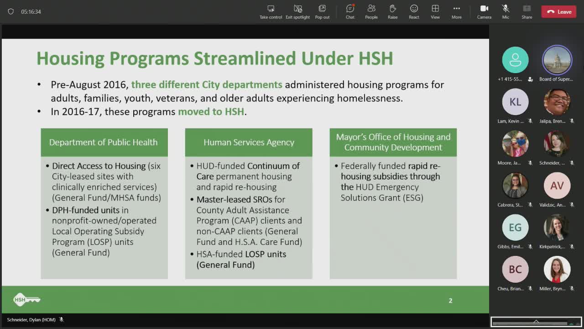
Task: Open the More actions menu
Action: click(x=456, y=11)
